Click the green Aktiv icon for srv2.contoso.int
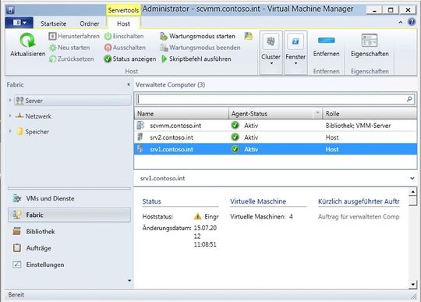This screenshot has height=302, width=421. [235, 137]
